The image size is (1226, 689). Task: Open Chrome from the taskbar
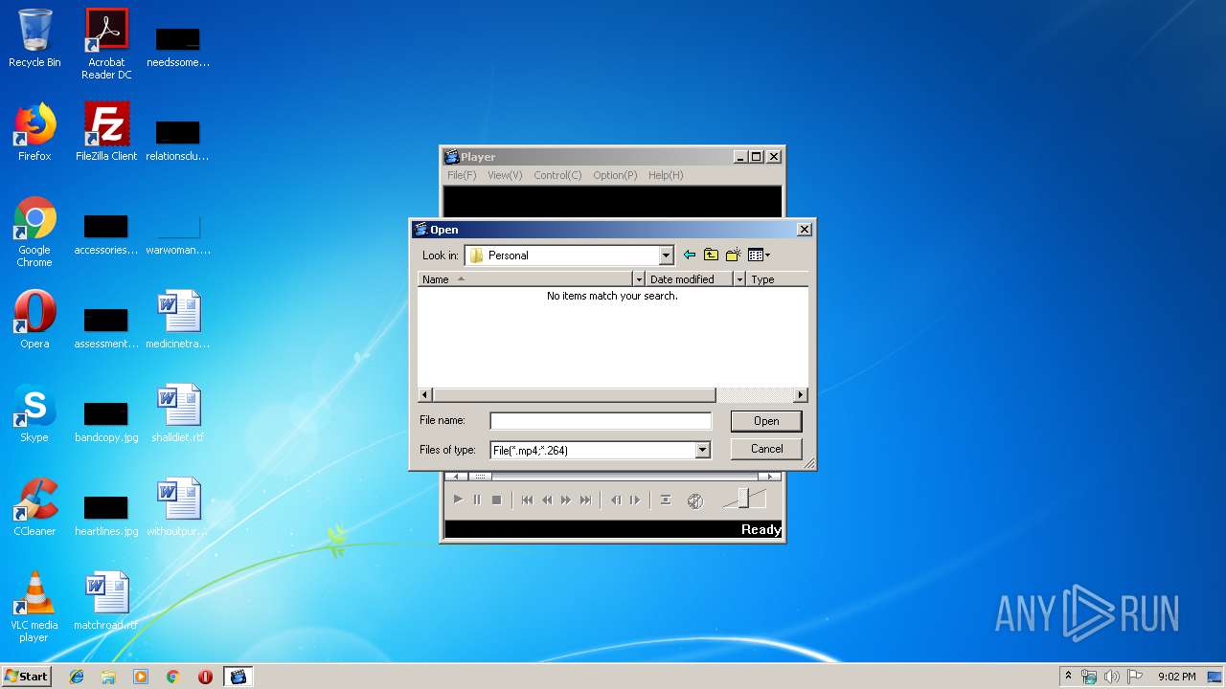point(173,677)
